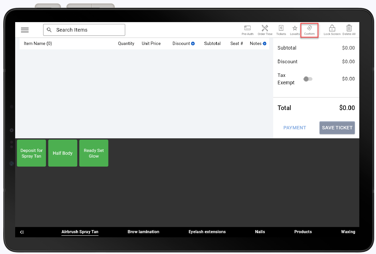Add Deposit for Spray Tan item
The height and width of the screenshot is (254, 376).
click(31, 153)
